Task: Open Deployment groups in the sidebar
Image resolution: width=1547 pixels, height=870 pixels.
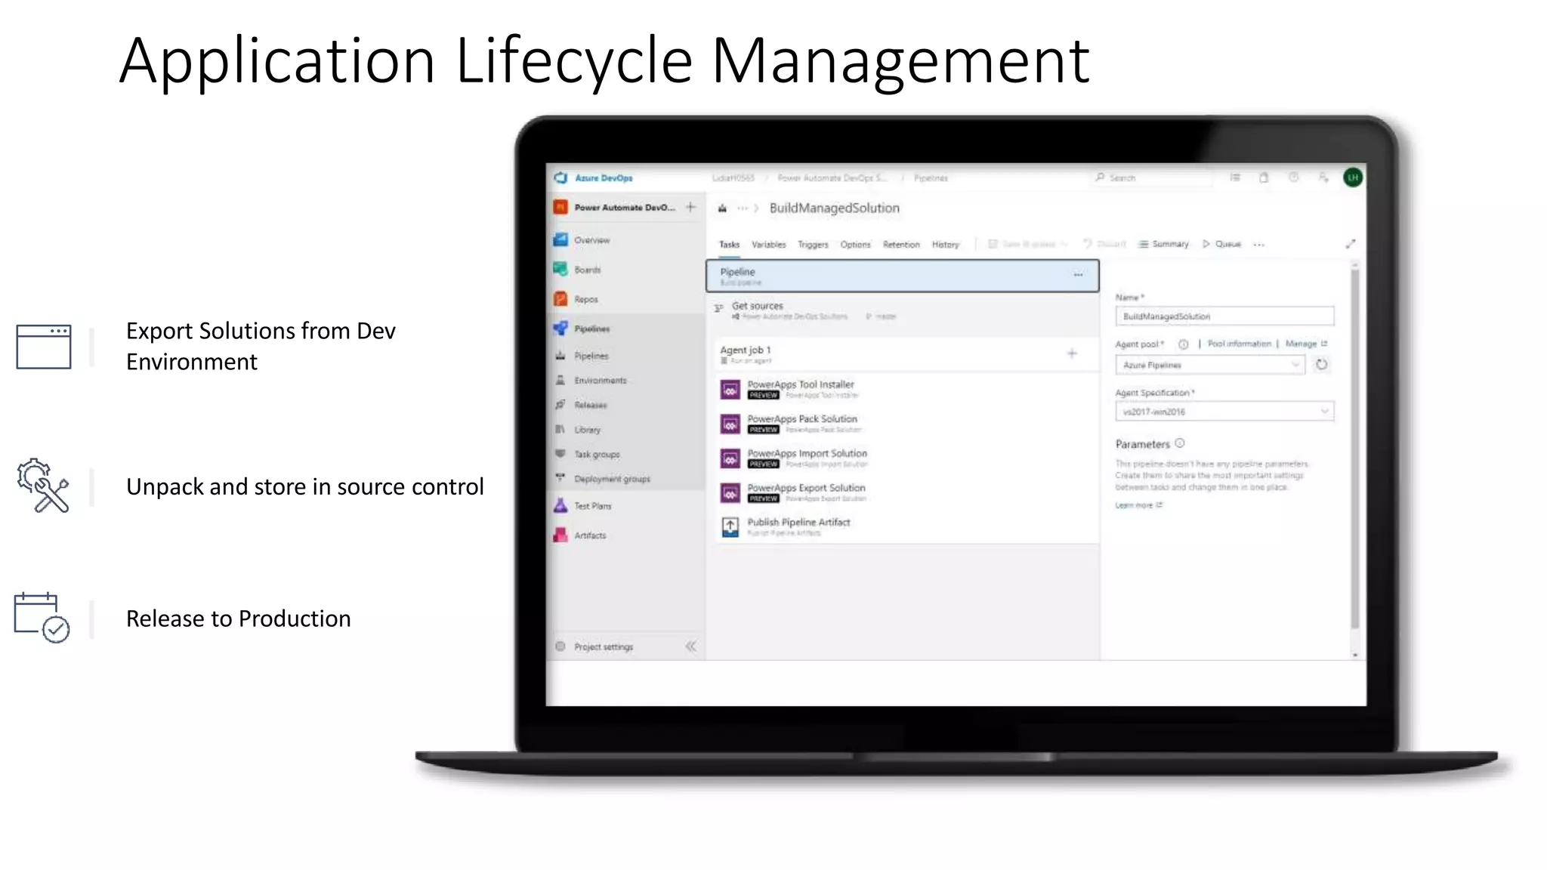Action: pos(612,479)
